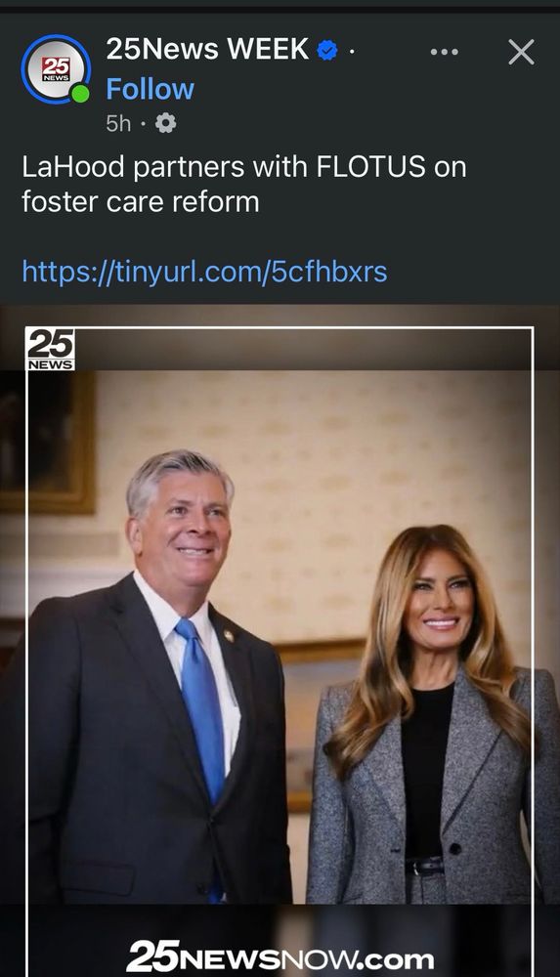Click the blue verified badge
560x977 pixels.
point(327,51)
